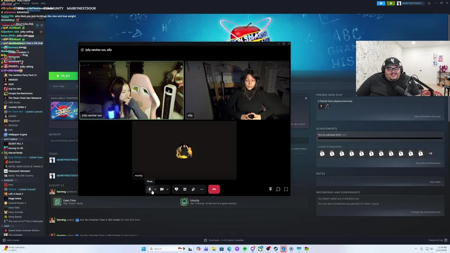
Task: Open more options ellipsis in call bar
Action: point(202,189)
